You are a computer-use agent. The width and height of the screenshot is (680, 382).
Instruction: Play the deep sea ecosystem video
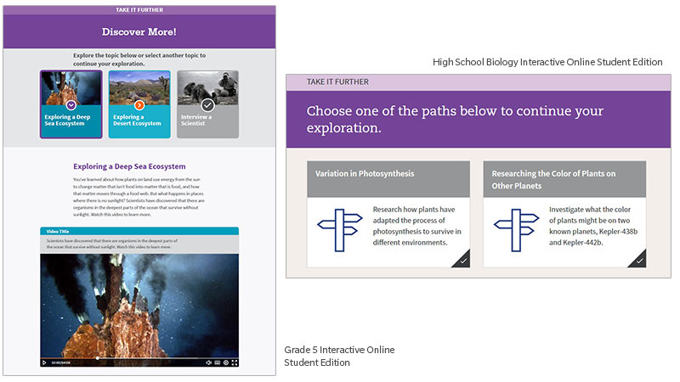pyautogui.click(x=44, y=362)
